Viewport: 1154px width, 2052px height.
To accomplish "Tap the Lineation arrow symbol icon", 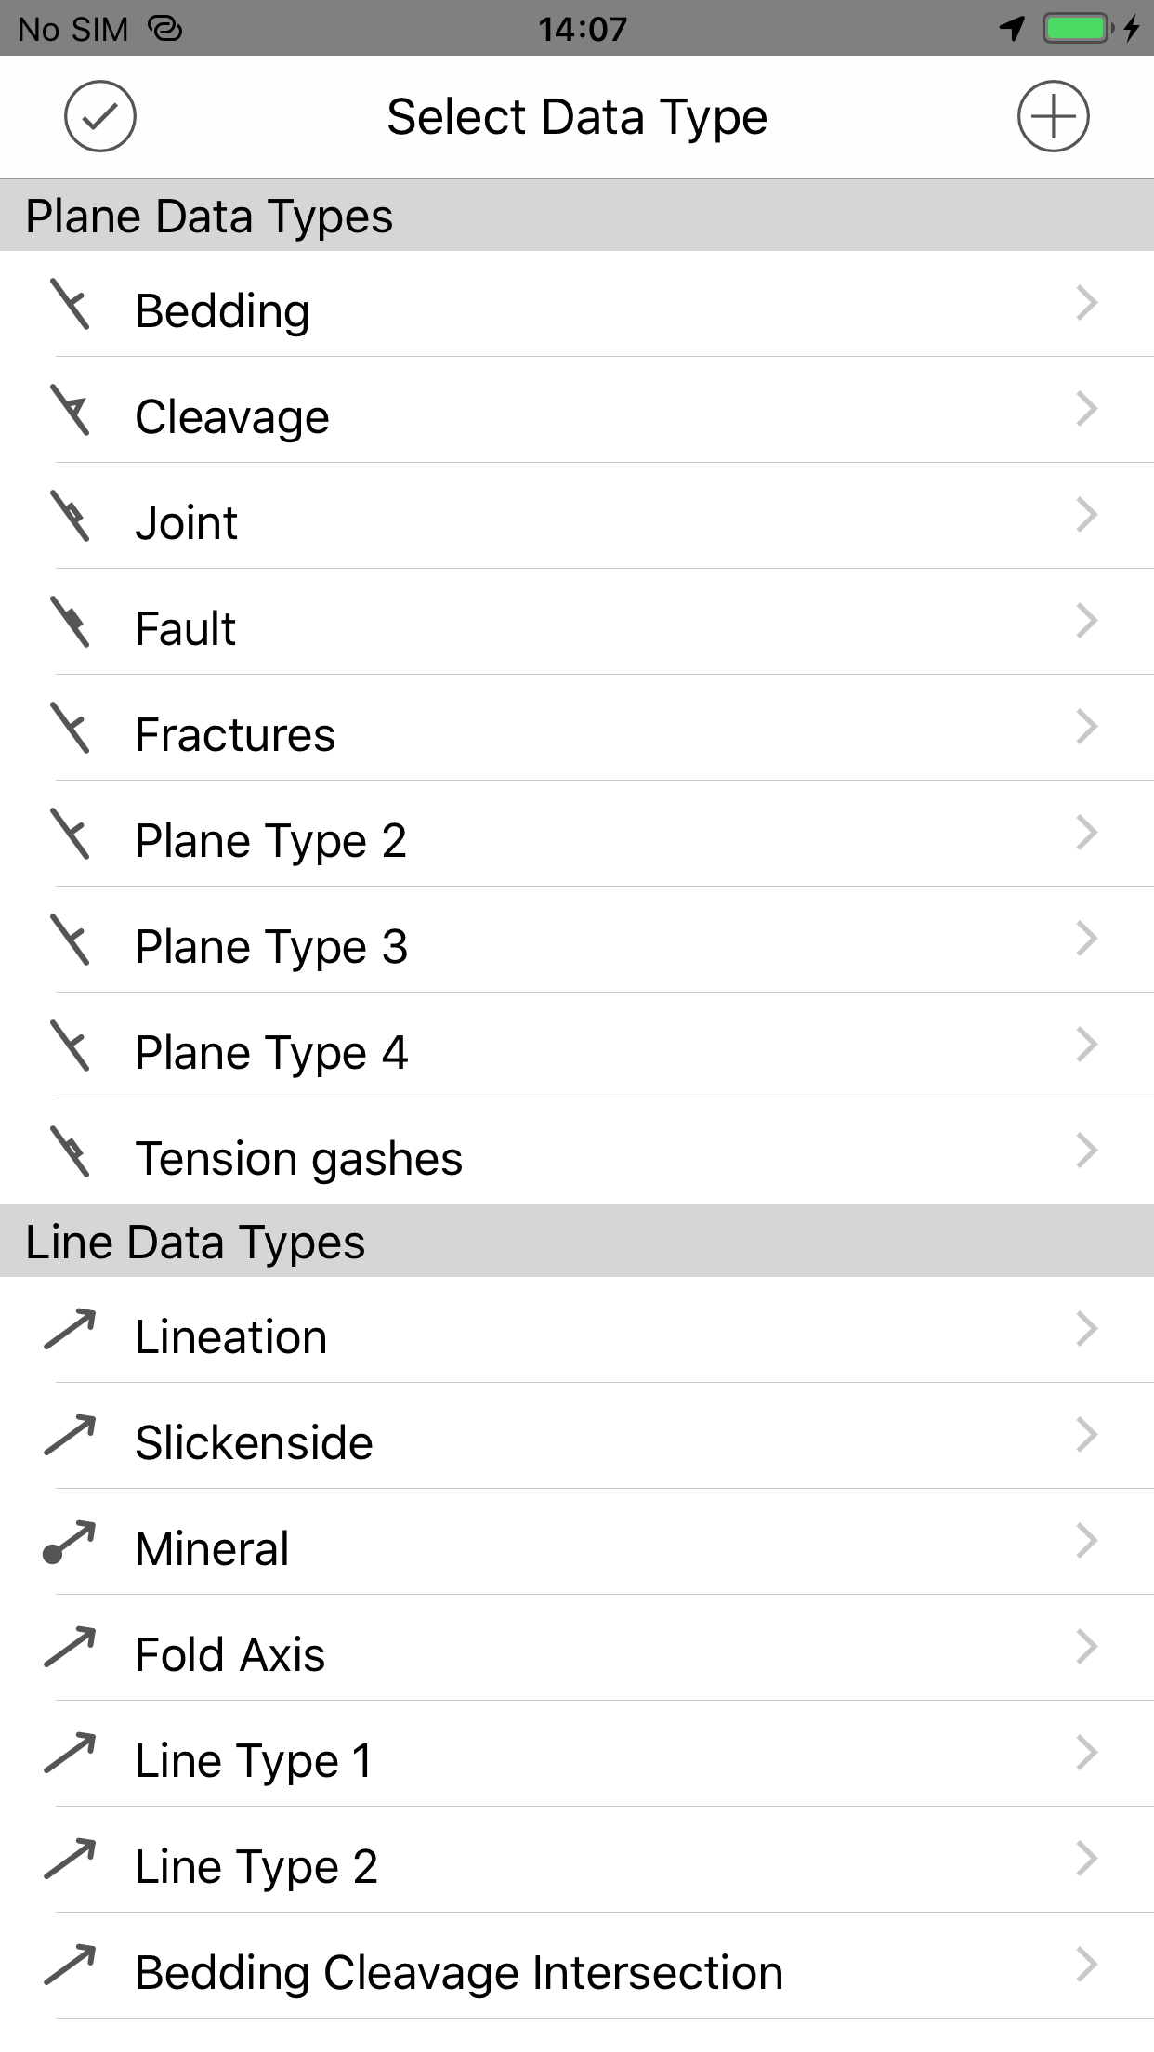I will [x=70, y=1331].
